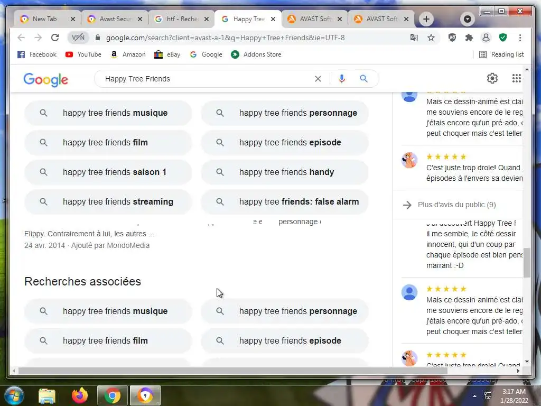Select lower 'happy tree friends film' suggestion
The width and height of the screenshot is (541, 406).
(108, 341)
